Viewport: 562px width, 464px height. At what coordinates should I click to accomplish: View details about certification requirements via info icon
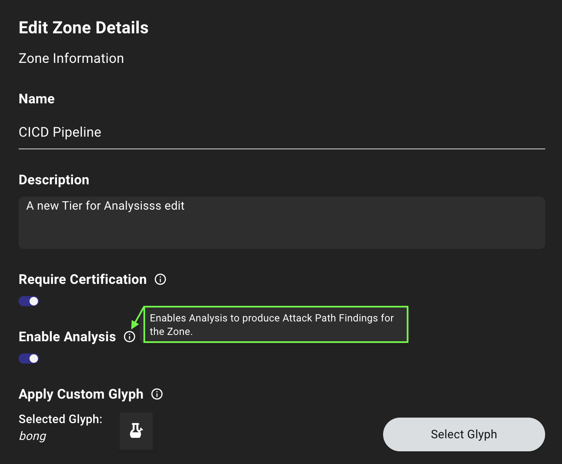click(x=160, y=279)
